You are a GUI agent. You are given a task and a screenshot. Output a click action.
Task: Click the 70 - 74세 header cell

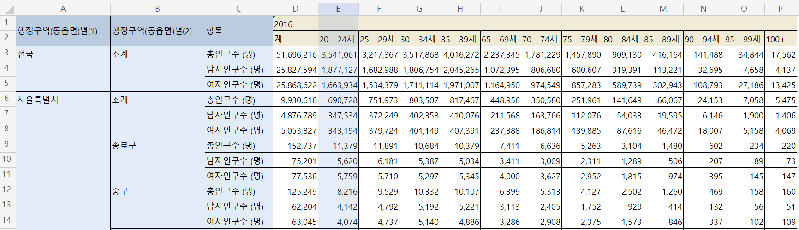coord(541,39)
